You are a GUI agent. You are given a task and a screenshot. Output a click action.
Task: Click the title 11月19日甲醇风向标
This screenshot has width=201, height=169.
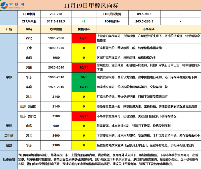point(91,6)
